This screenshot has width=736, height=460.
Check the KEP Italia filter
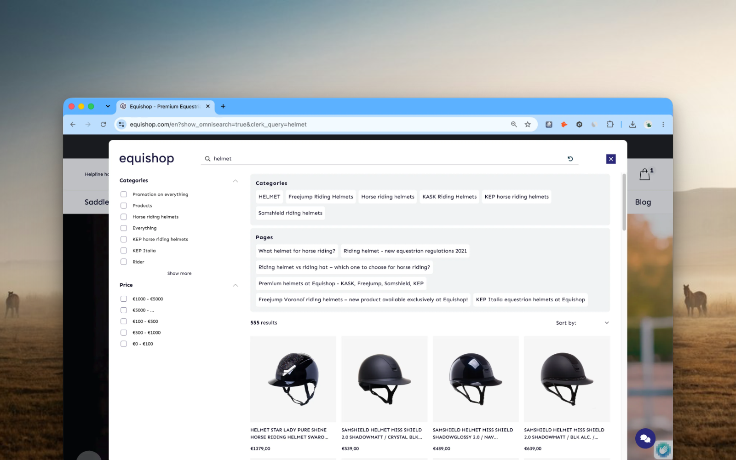(x=124, y=251)
